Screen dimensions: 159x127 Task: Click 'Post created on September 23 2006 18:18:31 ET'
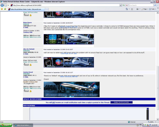[58, 72]
